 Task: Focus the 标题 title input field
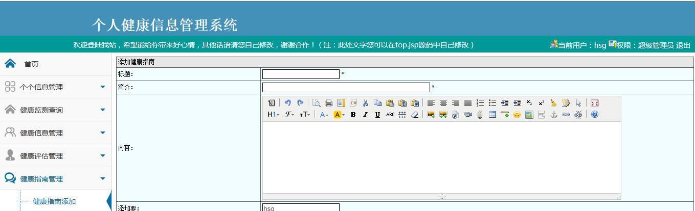tap(301, 74)
